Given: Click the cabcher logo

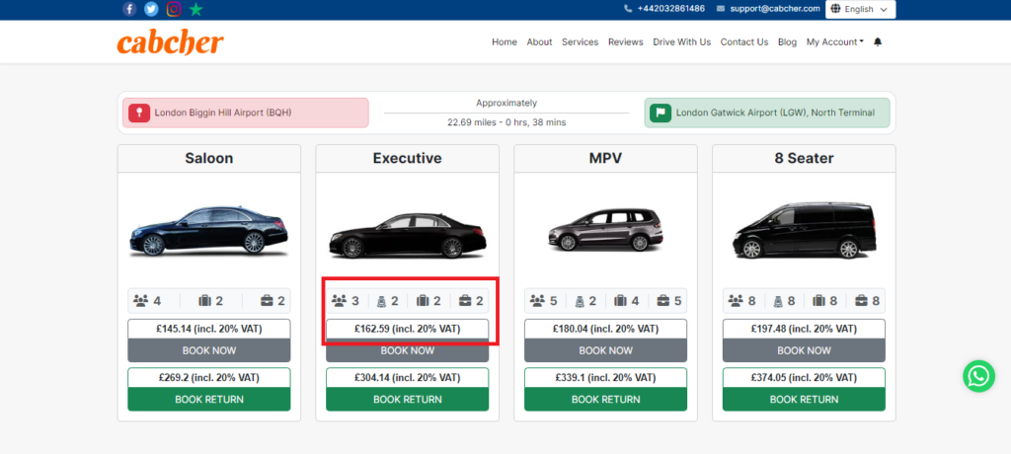Looking at the screenshot, I should coord(170,42).
